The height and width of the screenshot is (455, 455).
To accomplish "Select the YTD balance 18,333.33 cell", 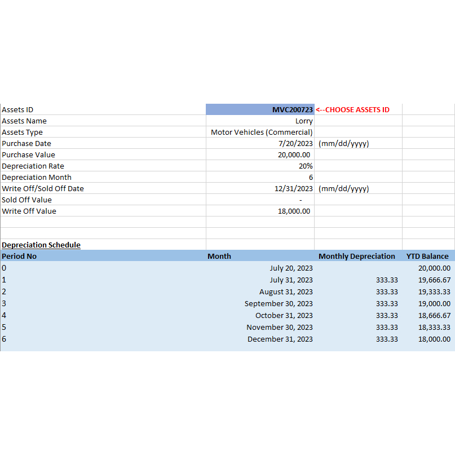I will 434,327.
